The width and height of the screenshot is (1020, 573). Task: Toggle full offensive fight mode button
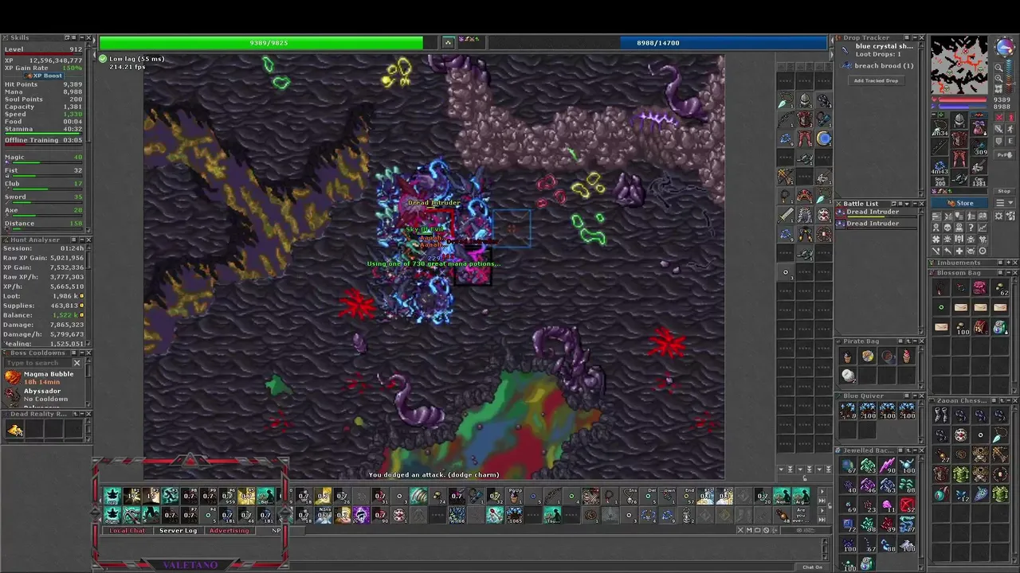point(998,118)
